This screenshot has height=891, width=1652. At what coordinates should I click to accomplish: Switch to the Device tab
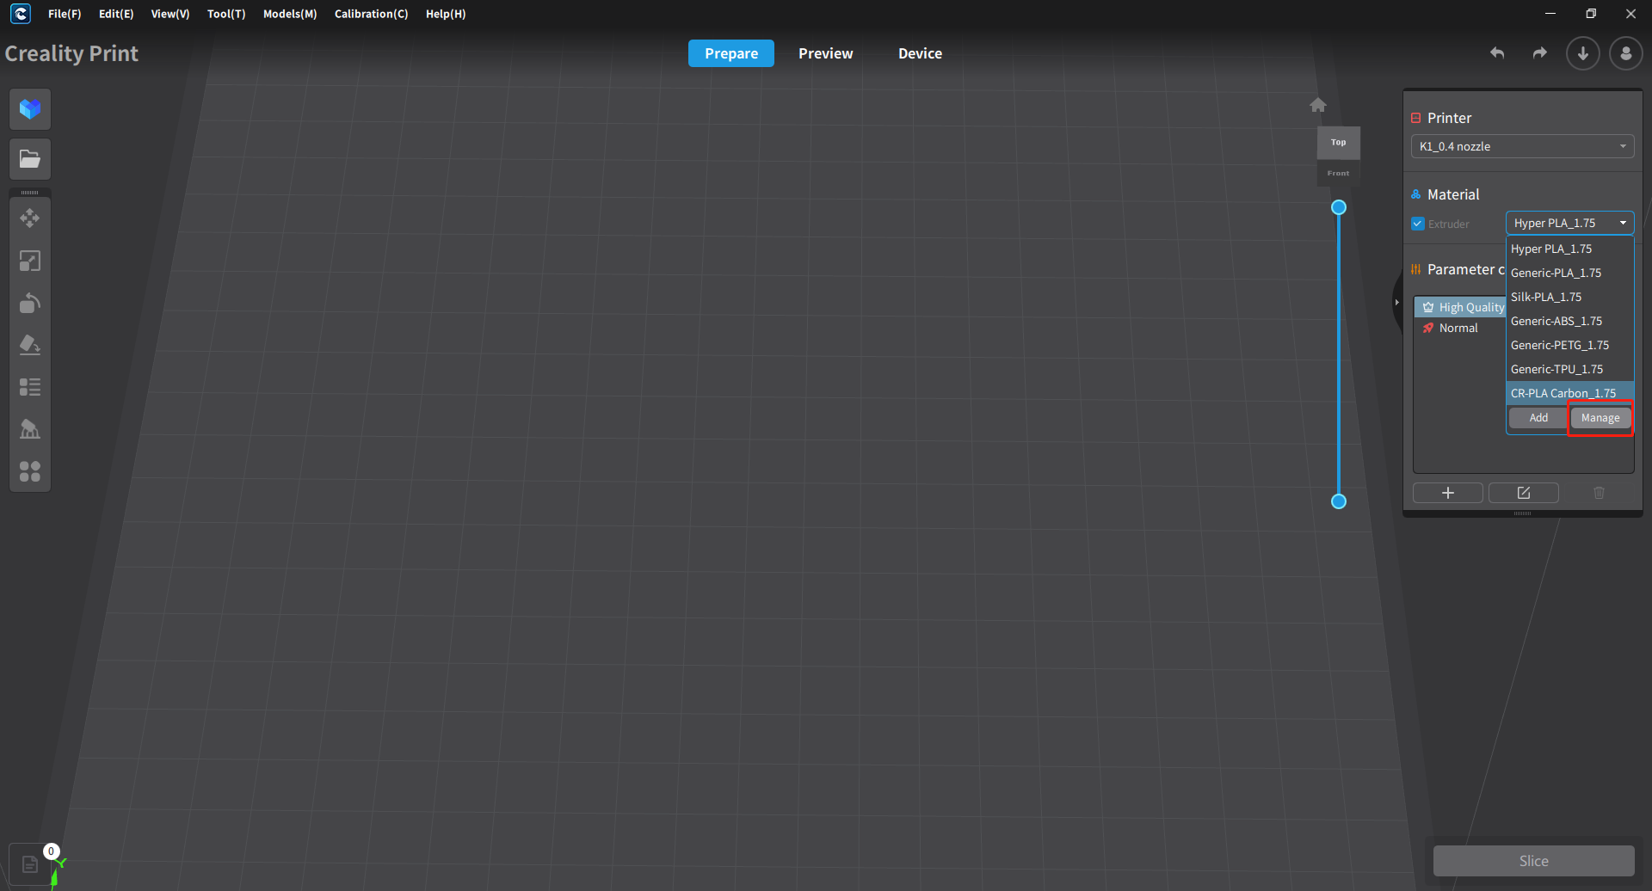click(x=921, y=53)
